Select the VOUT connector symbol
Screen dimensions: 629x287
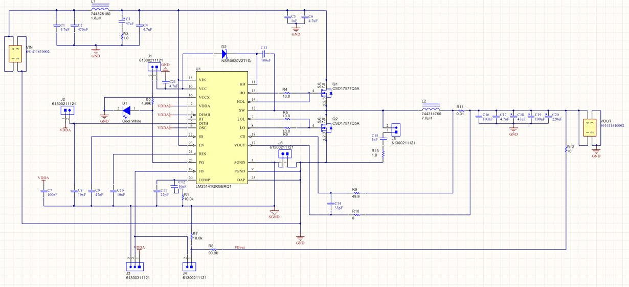[590, 127]
